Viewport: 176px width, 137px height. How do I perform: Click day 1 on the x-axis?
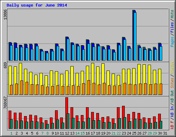pyautogui.click(x=11, y=133)
